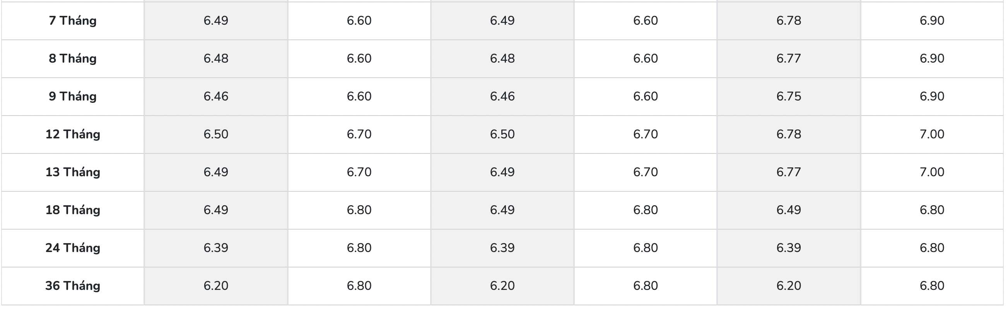Select the "8 Tháng" term cell
The height and width of the screenshot is (310, 1008).
(72, 58)
